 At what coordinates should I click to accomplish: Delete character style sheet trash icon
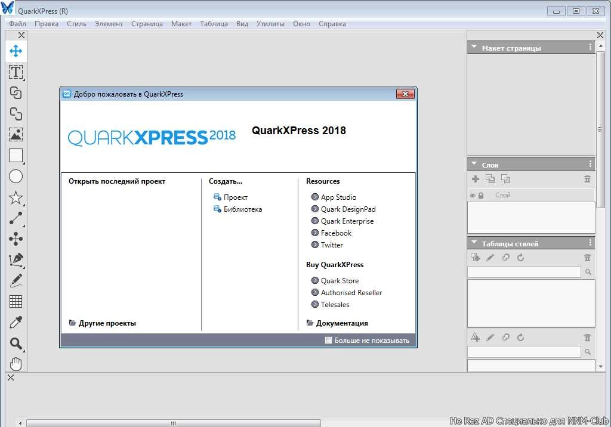(587, 338)
